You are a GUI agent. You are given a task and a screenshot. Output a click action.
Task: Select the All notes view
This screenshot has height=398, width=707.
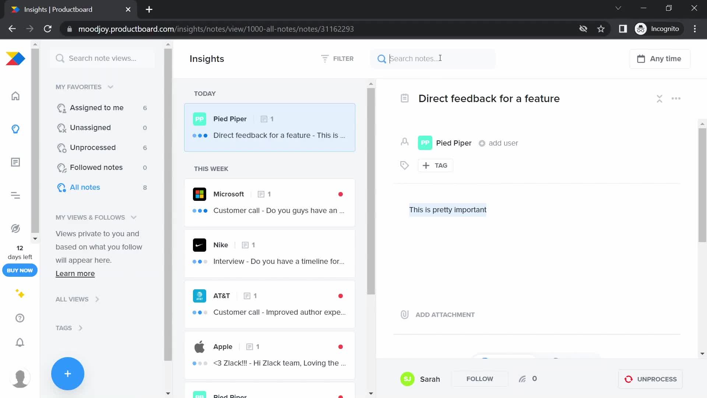click(102, 187)
